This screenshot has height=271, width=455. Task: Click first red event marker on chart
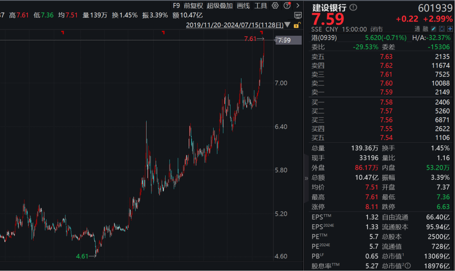(x=63, y=32)
